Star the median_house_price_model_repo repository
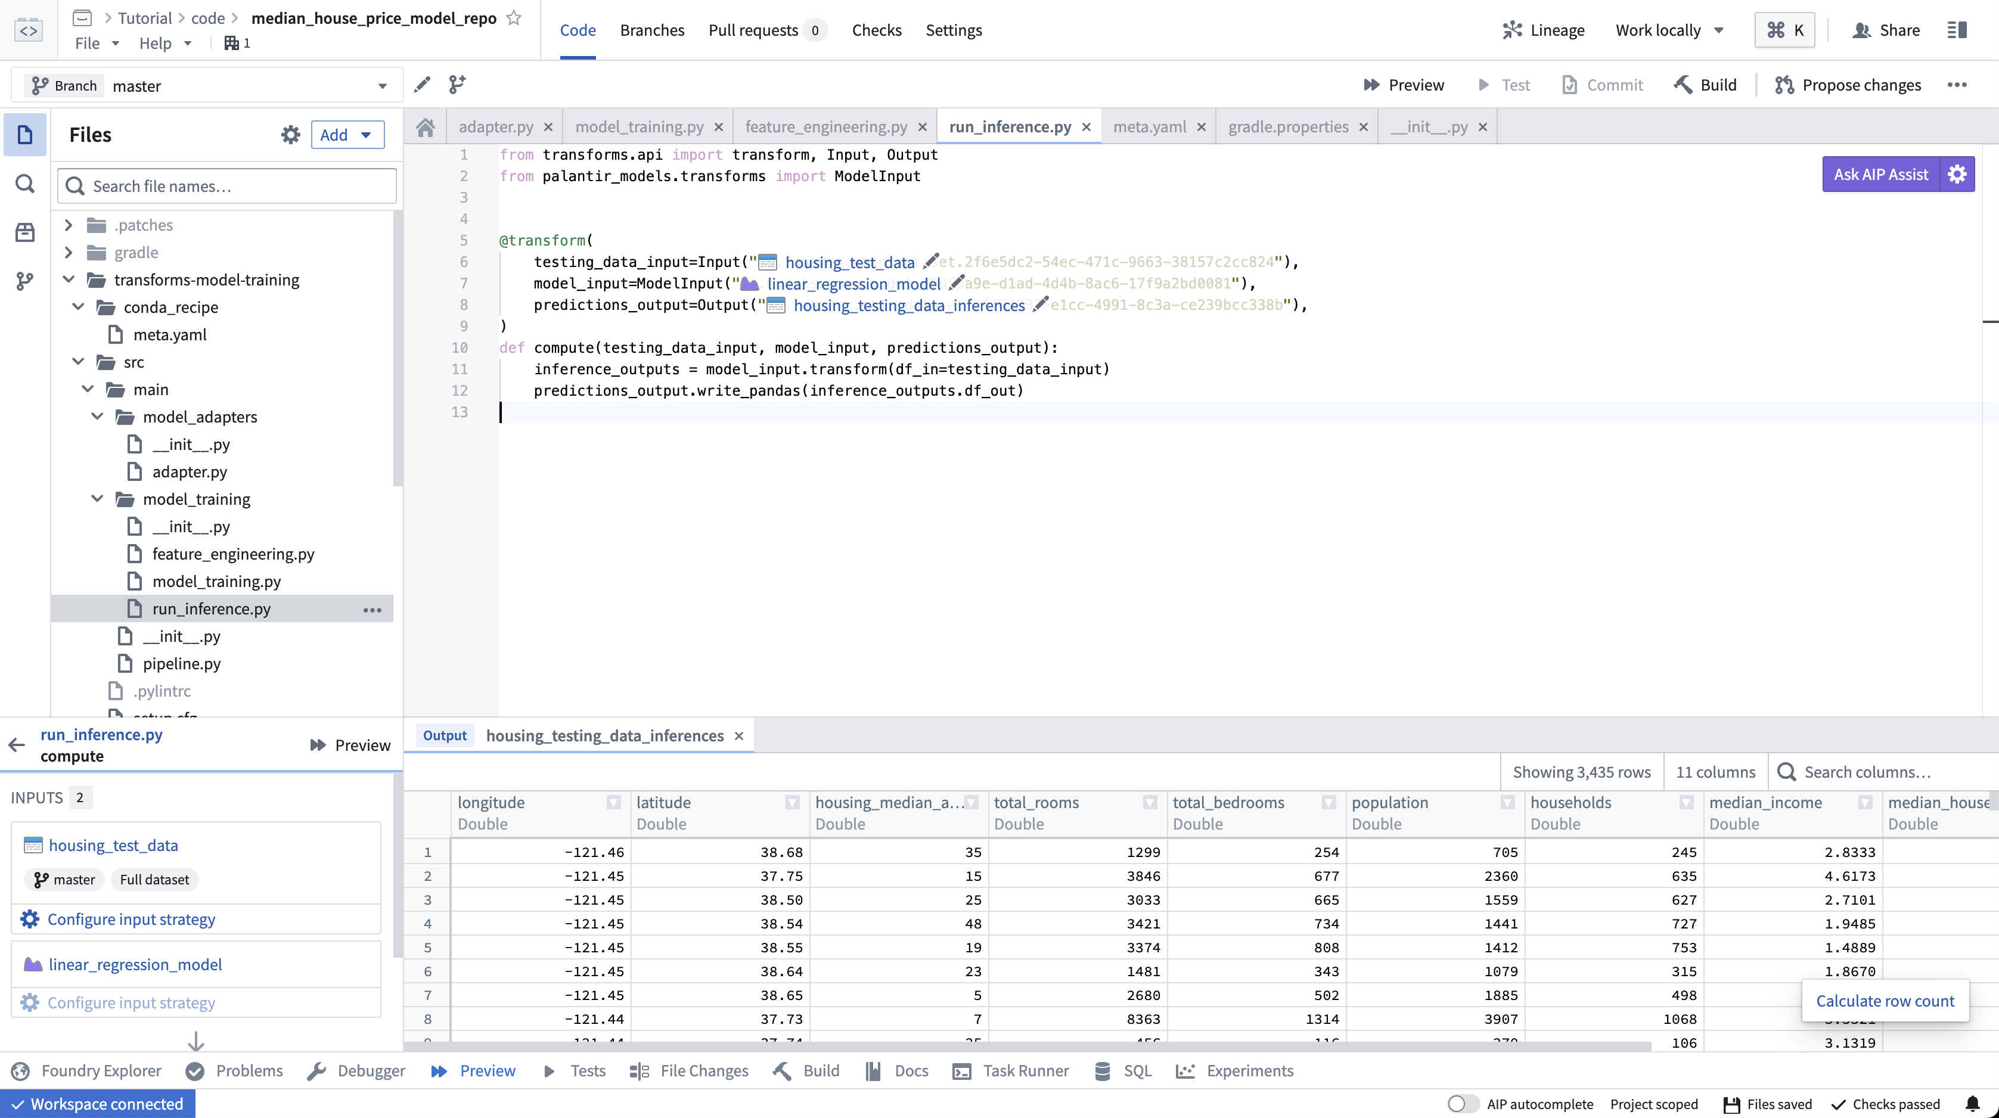Screen dimensions: 1999x1118 coord(514,18)
